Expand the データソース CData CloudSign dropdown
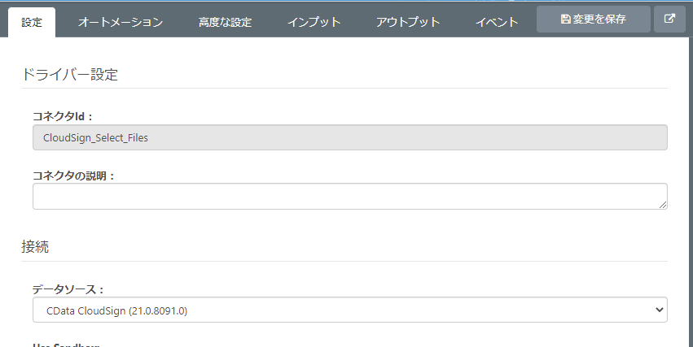This screenshot has height=347, width=693. point(350,310)
